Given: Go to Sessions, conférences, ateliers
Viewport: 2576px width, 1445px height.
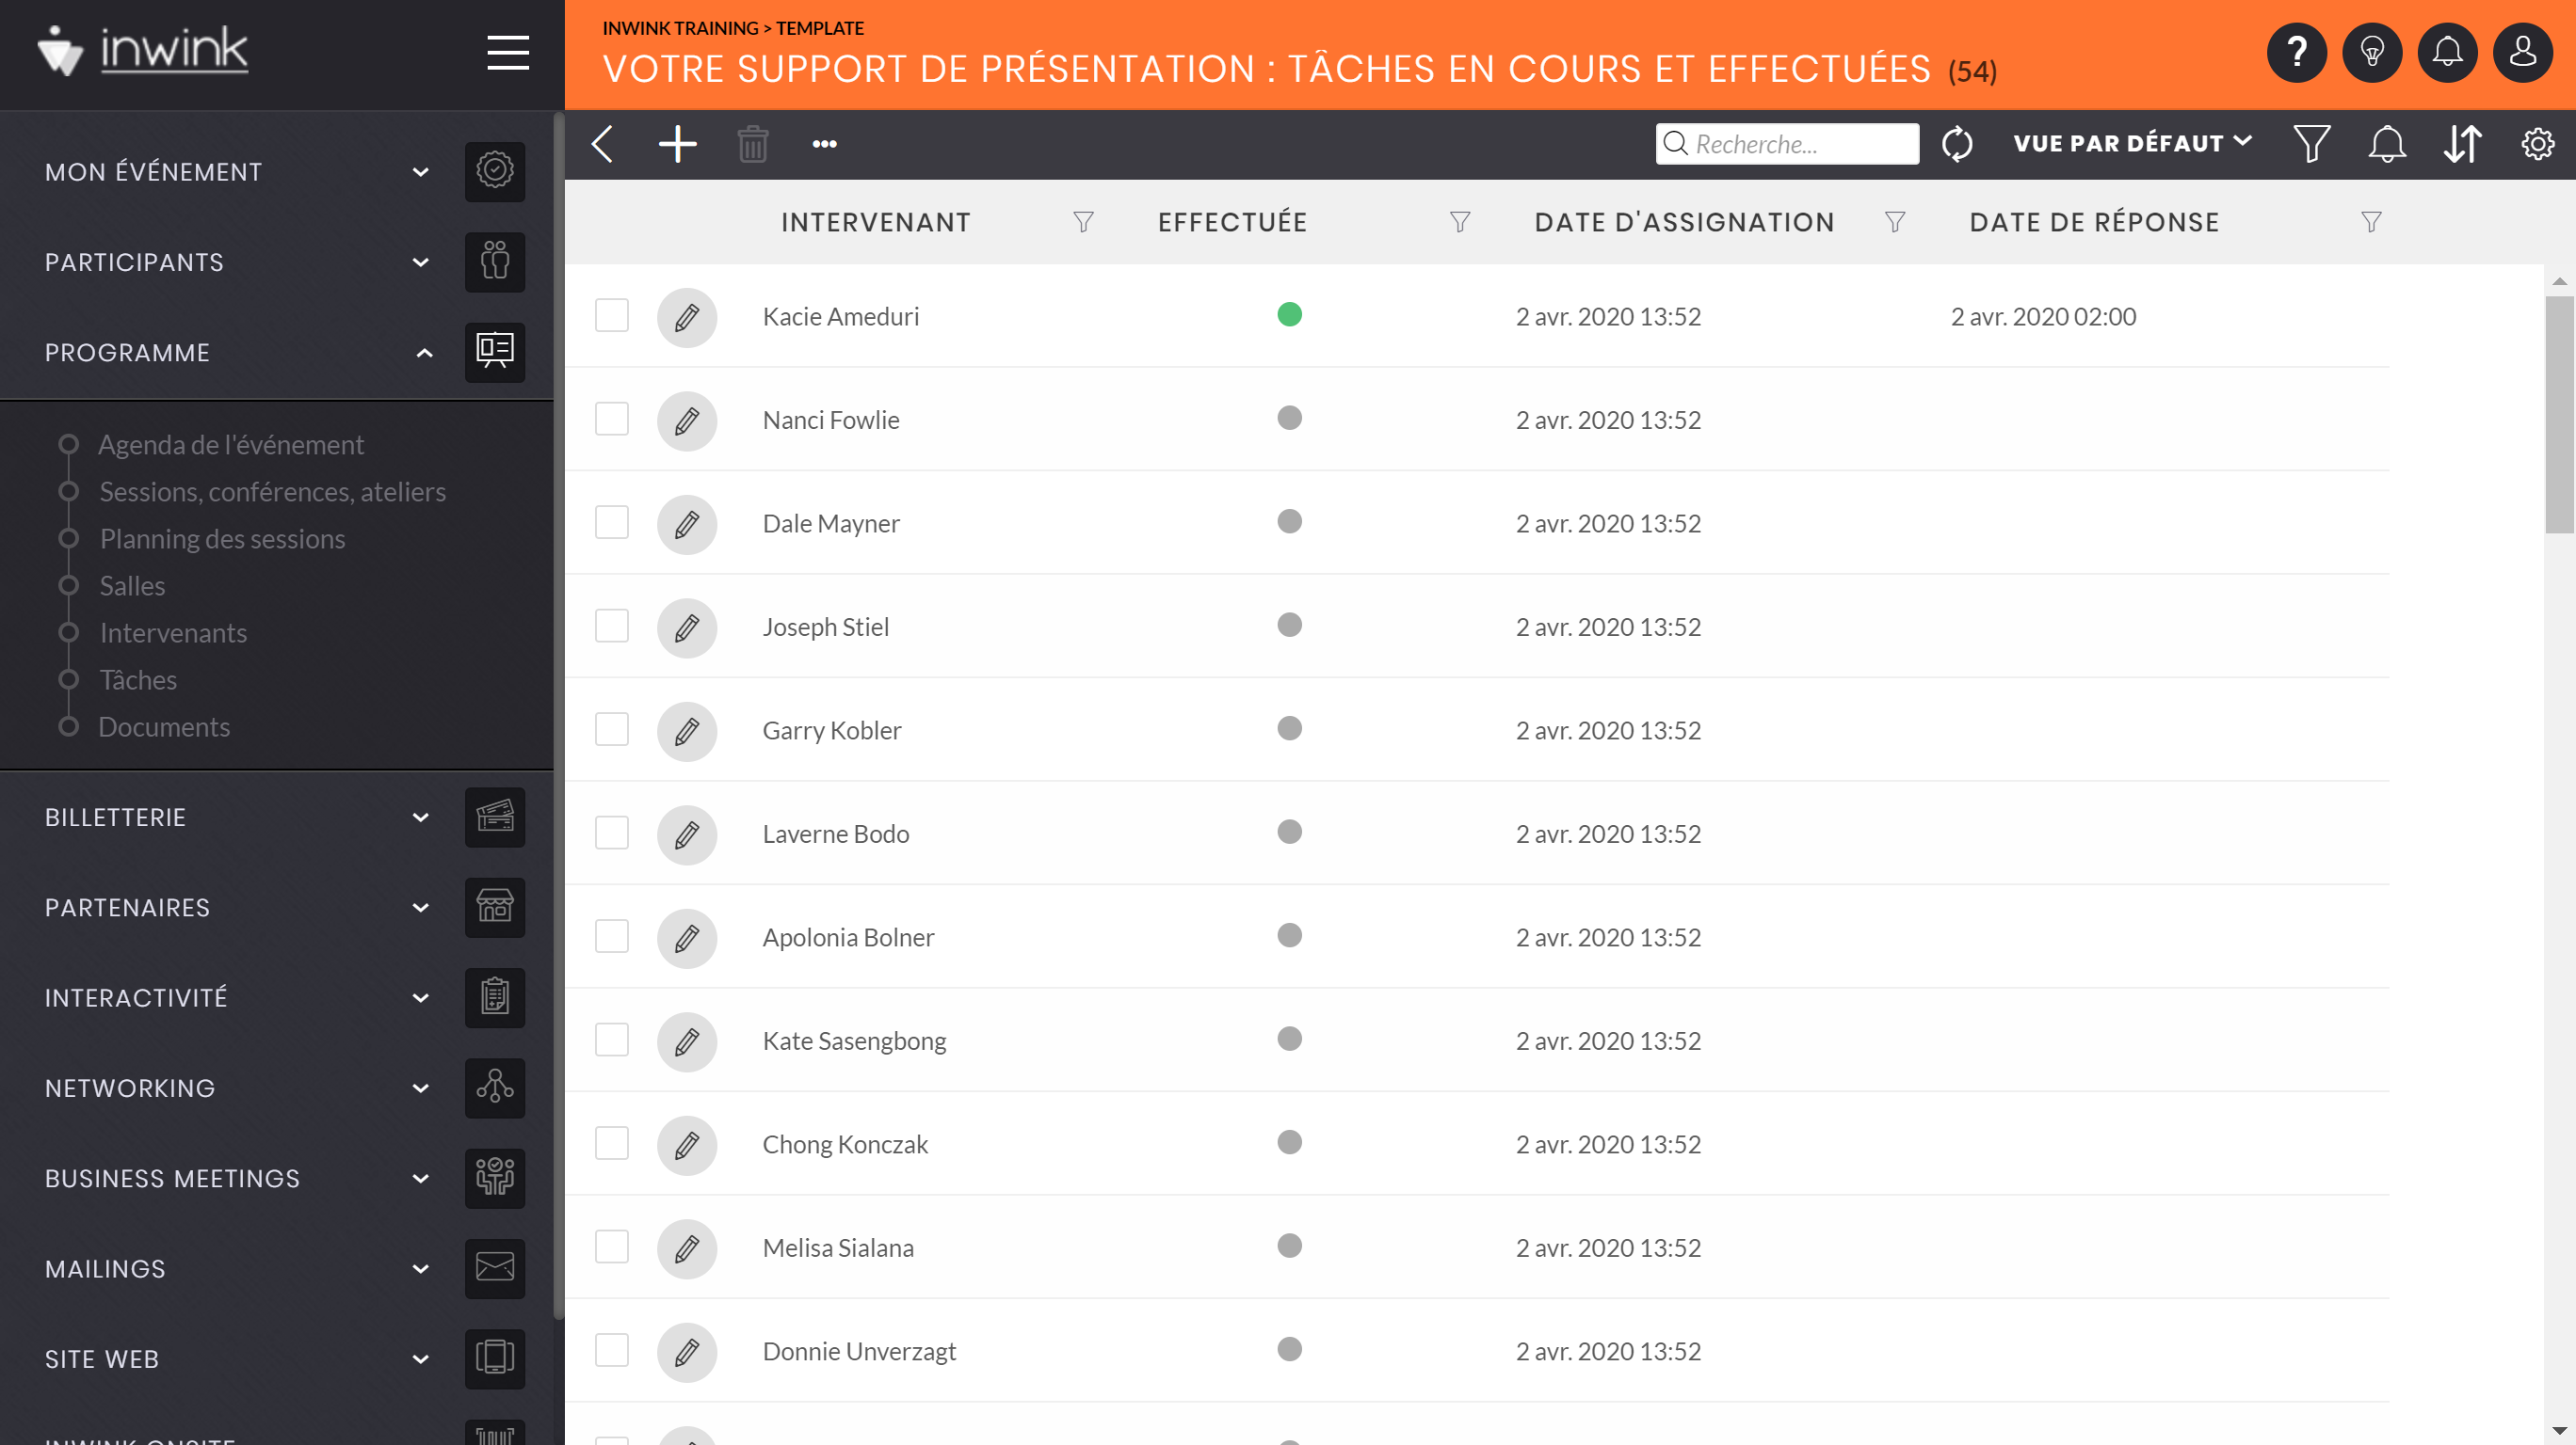Looking at the screenshot, I should [x=272, y=492].
